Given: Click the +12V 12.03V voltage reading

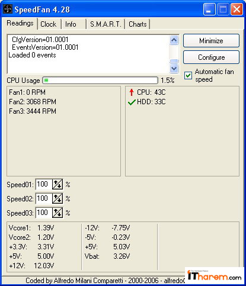Looking at the screenshot, I should point(31,266).
